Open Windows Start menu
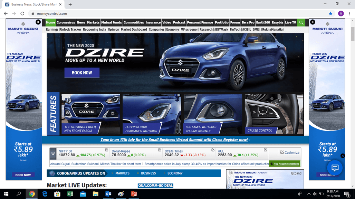The width and height of the screenshot is (355, 199). [6, 194]
